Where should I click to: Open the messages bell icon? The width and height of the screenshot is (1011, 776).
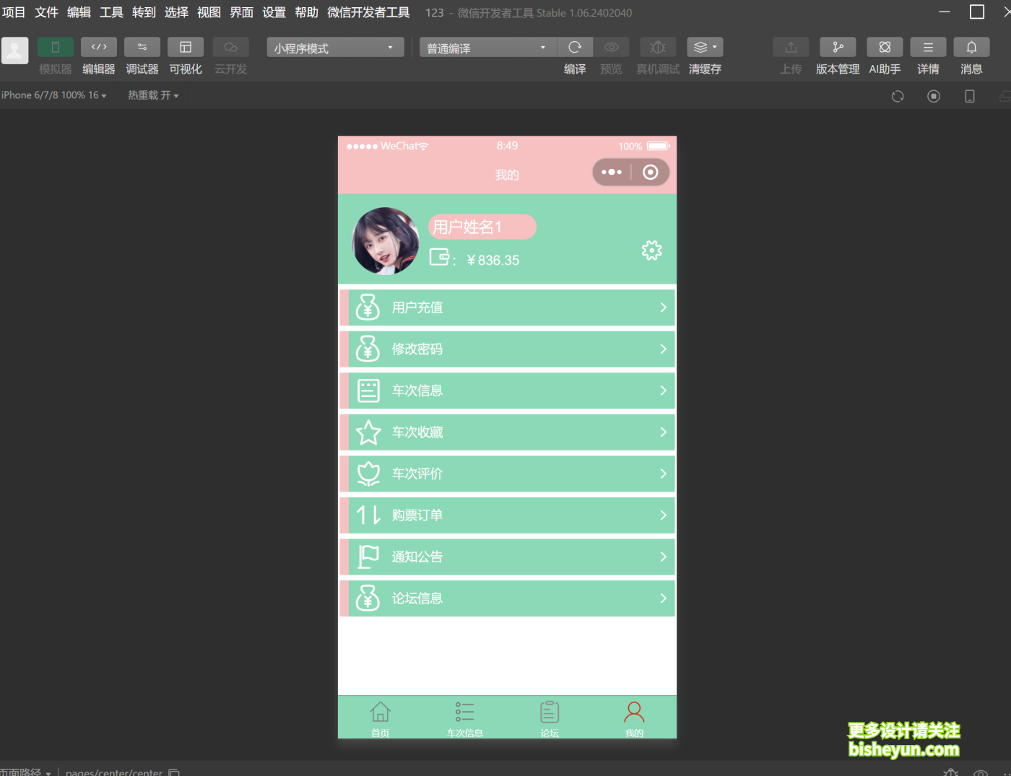pyautogui.click(x=971, y=48)
